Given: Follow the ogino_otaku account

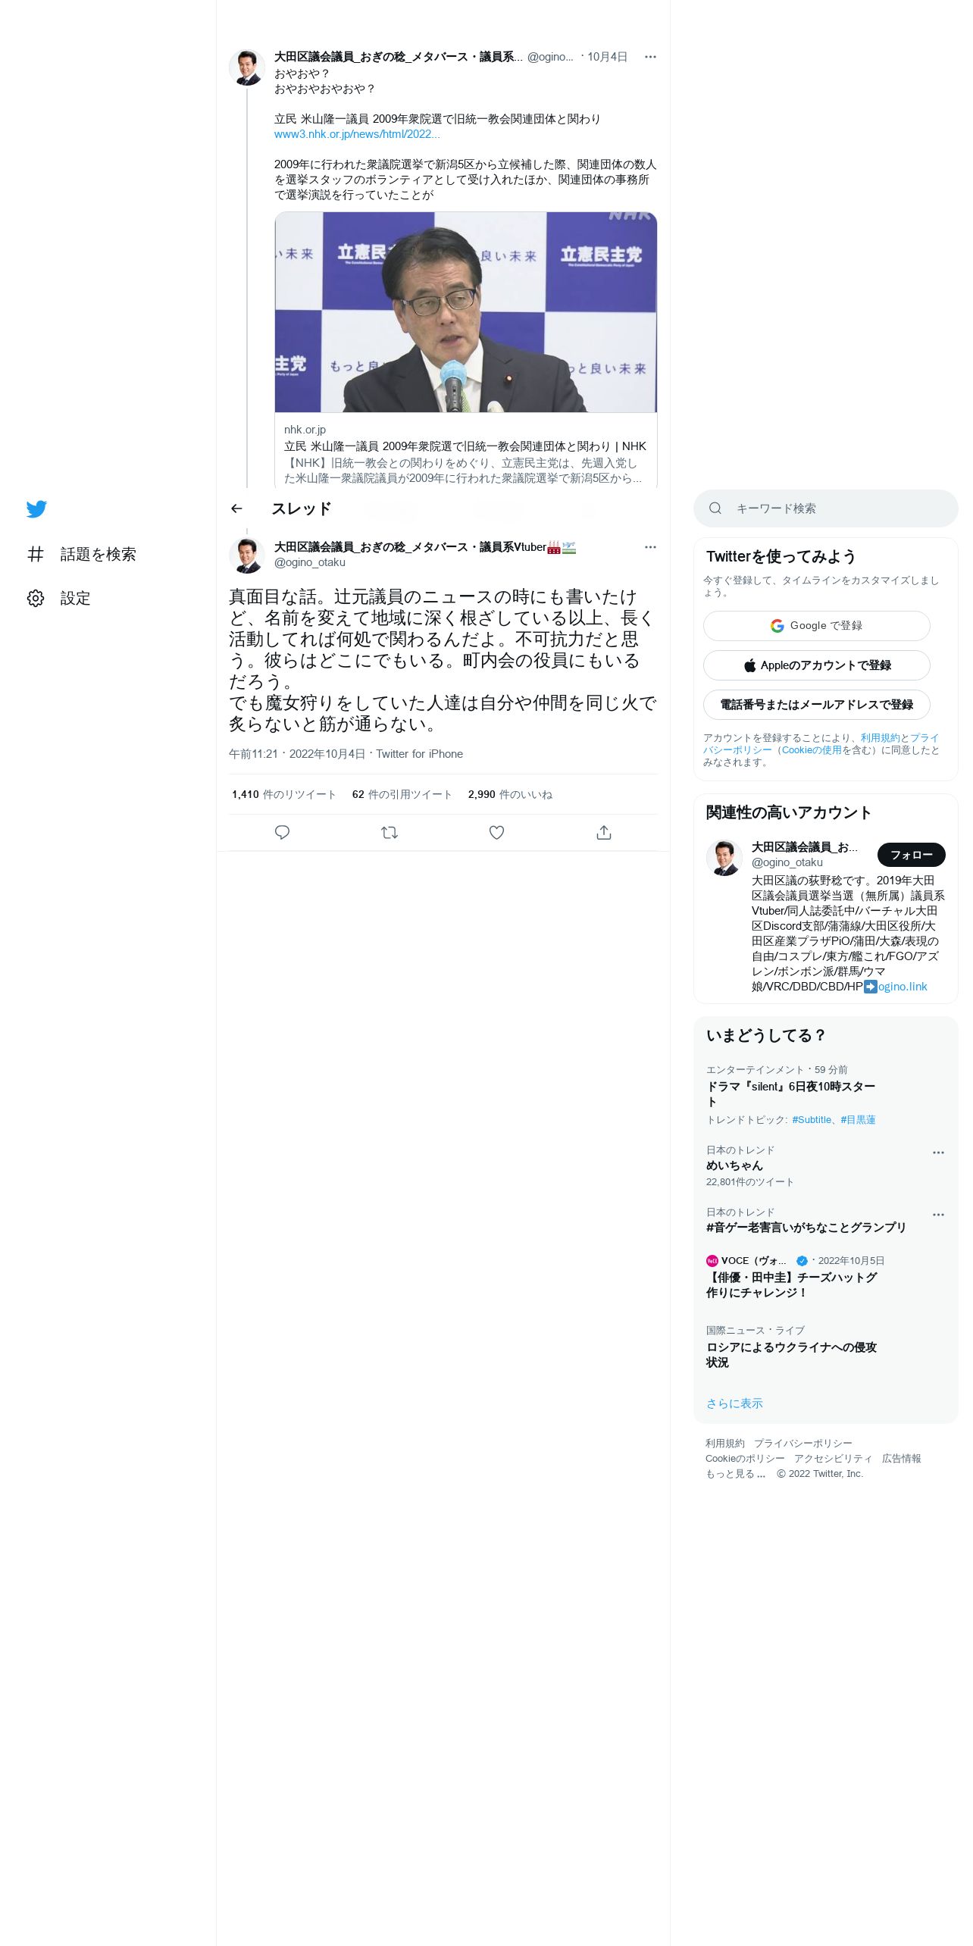Looking at the screenshot, I should click(x=911, y=855).
